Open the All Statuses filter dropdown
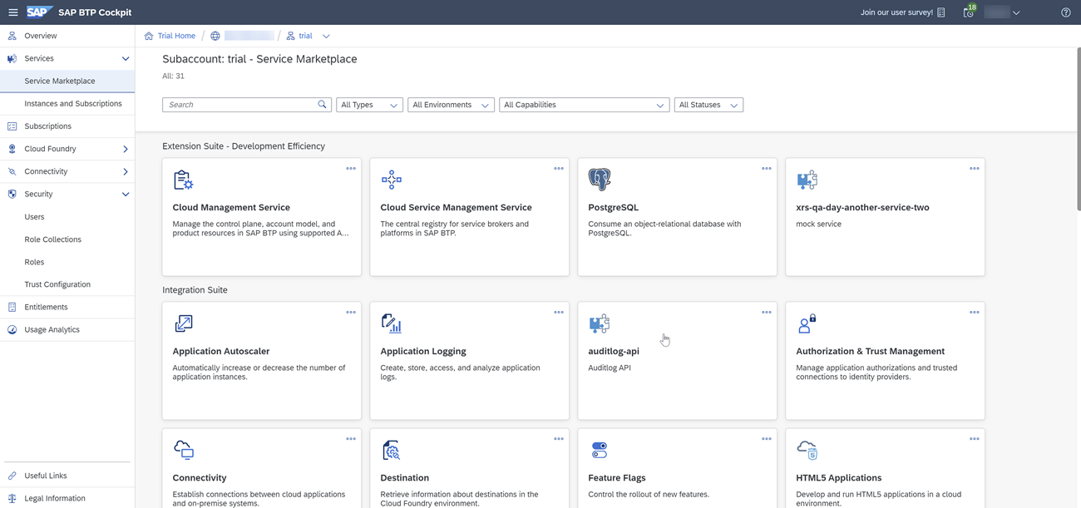 [708, 105]
